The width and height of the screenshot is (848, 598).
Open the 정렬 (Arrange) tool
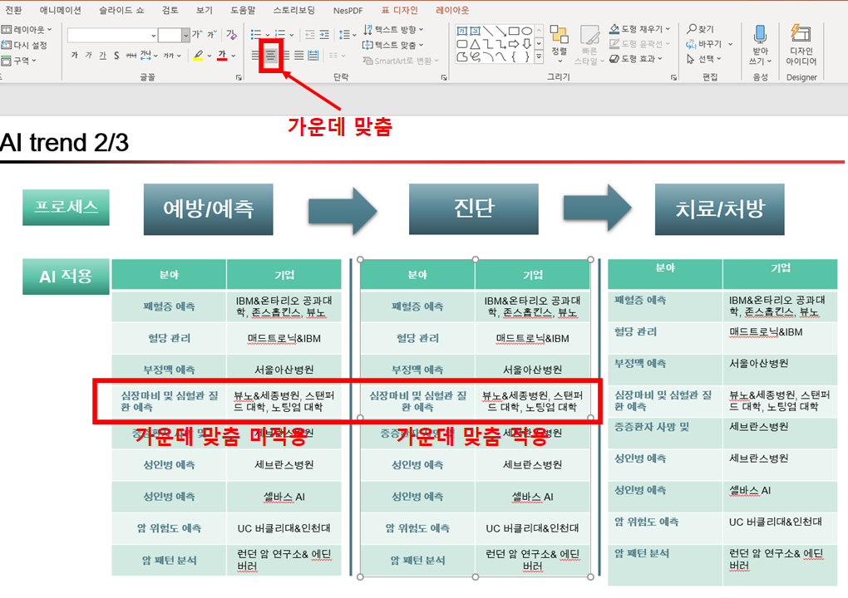560,42
